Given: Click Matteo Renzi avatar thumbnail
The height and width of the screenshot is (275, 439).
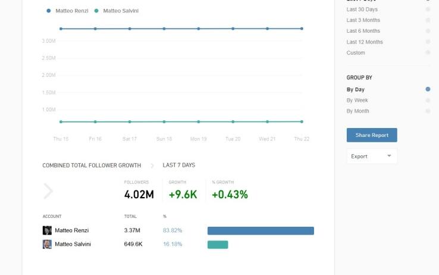Looking at the screenshot, I should (47, 230).
